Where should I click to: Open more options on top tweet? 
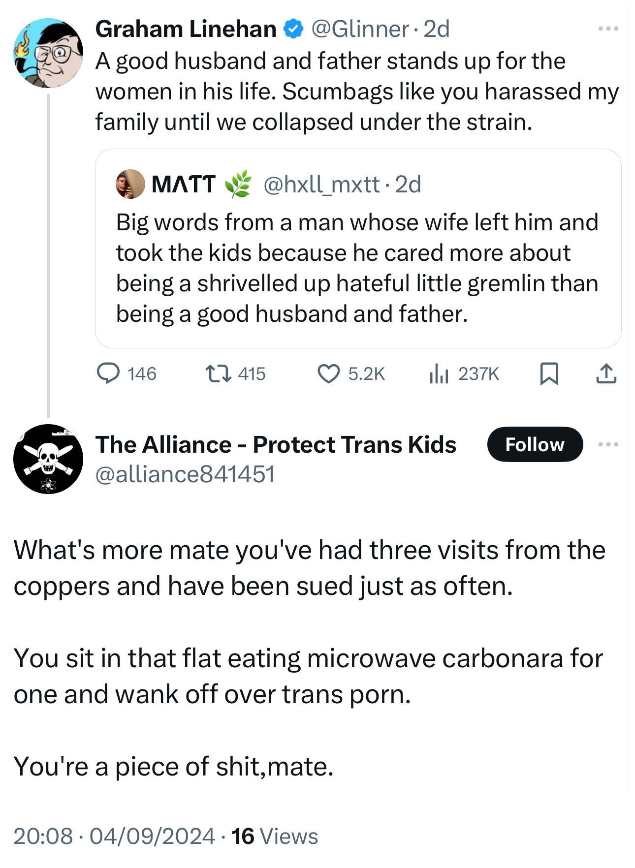pyautogui.click(x=608, y=29)
